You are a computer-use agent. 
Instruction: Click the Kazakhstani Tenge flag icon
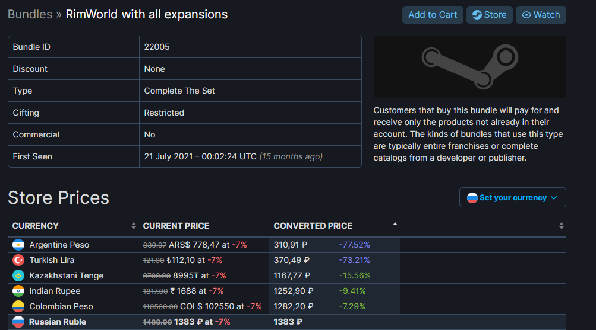coord(18,275)
